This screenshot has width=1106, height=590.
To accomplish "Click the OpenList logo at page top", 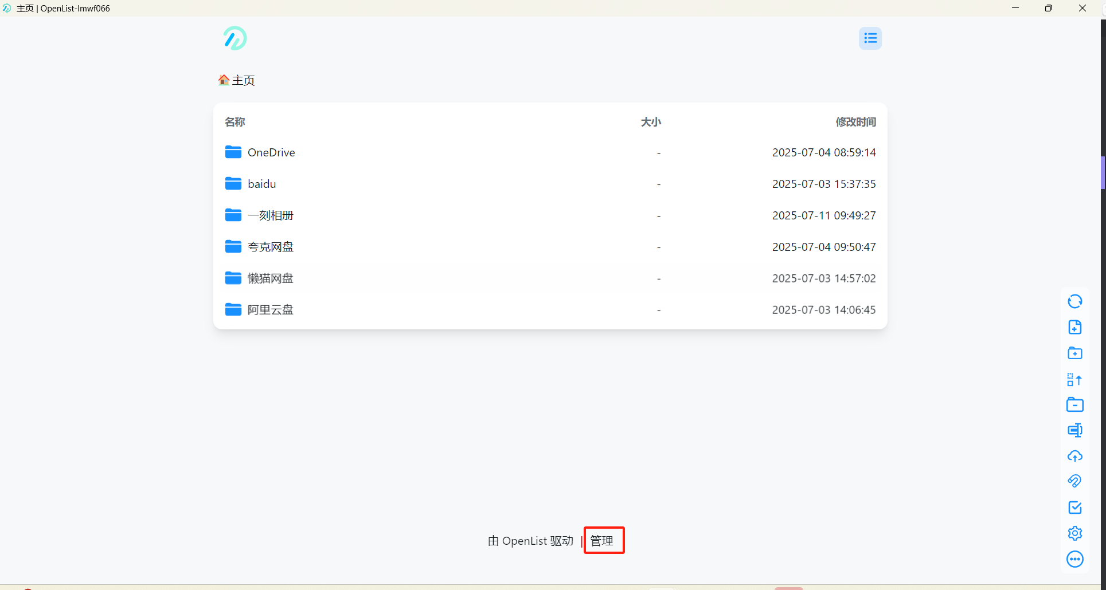I will 235,38.
